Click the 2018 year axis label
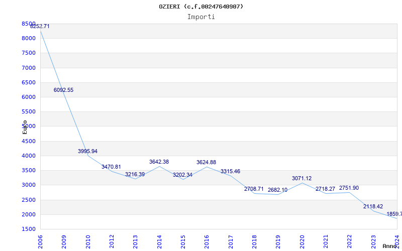The height and width of the screenshot is (251, 402). 254,242
